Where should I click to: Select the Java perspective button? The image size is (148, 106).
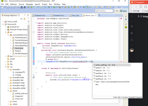(x=123, y=11)
